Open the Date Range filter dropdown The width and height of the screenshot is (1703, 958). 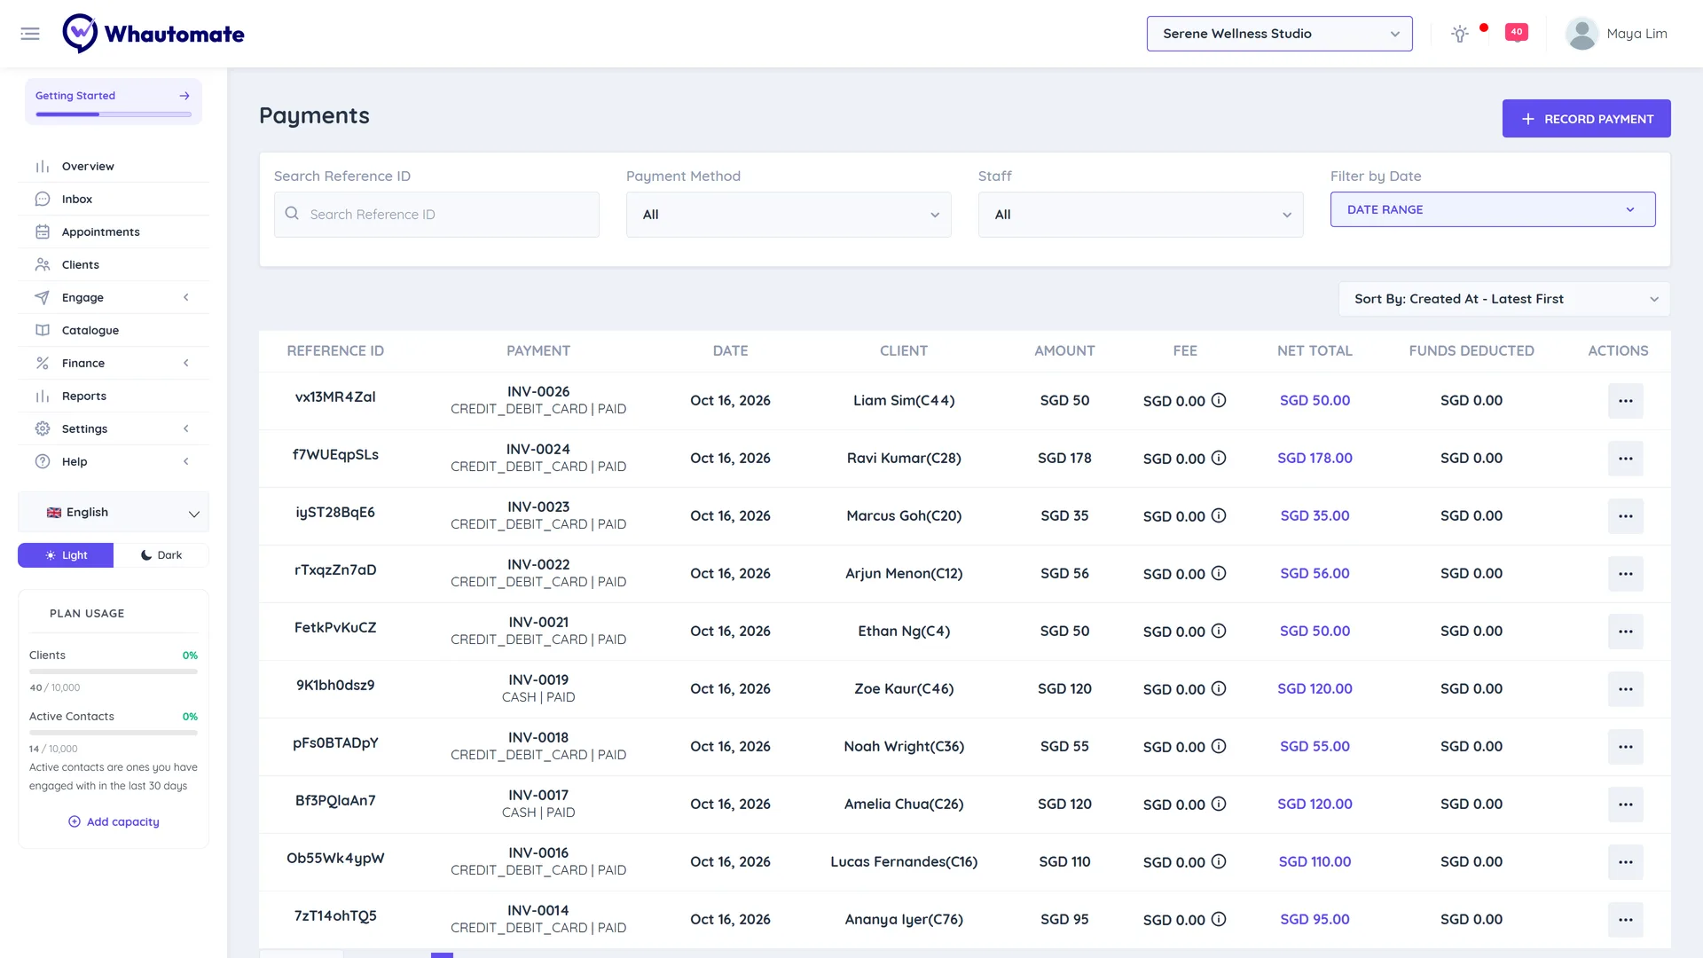pyautogui.click(x=1493, y=209)
